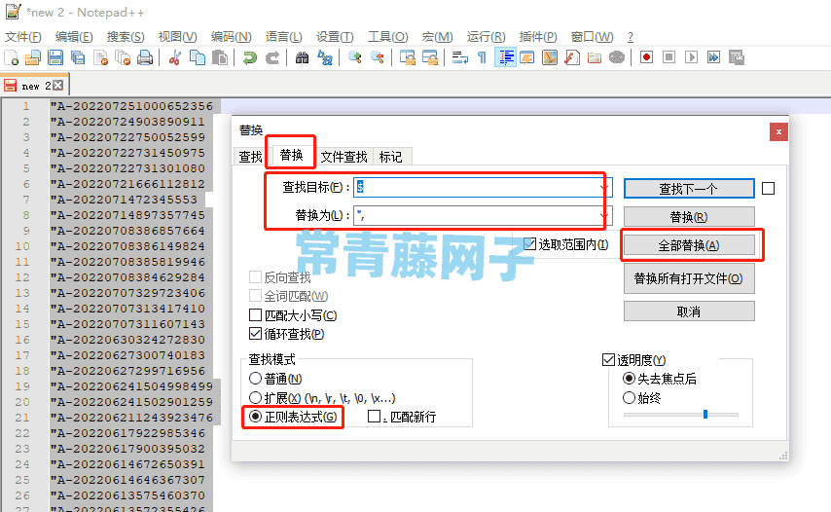Play back recorded macro icon
The image size is (831, 512).
[691, 57]
